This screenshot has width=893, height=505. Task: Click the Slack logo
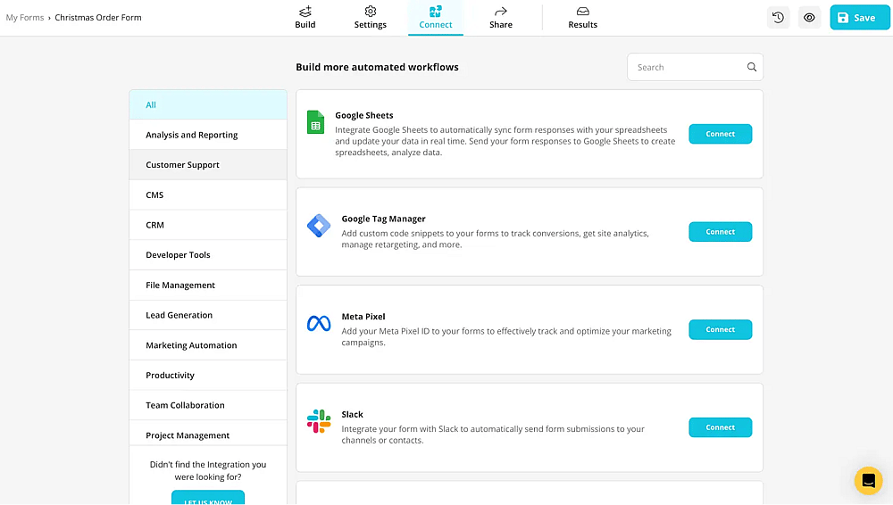pos(319,421)
